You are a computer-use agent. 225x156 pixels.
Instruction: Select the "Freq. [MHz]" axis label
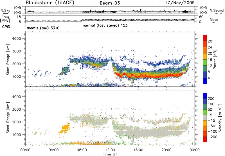coord(5,19)
